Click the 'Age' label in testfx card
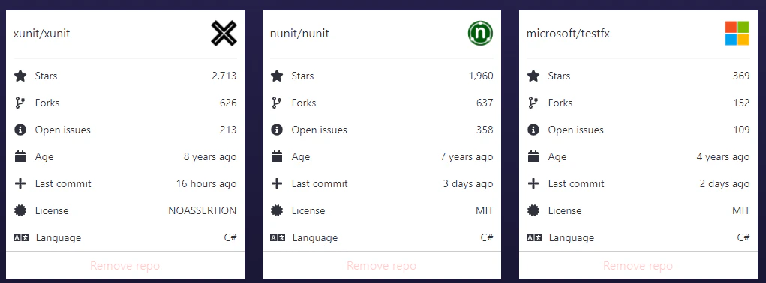Screen dimensions: 766x283 coord(557,156)
